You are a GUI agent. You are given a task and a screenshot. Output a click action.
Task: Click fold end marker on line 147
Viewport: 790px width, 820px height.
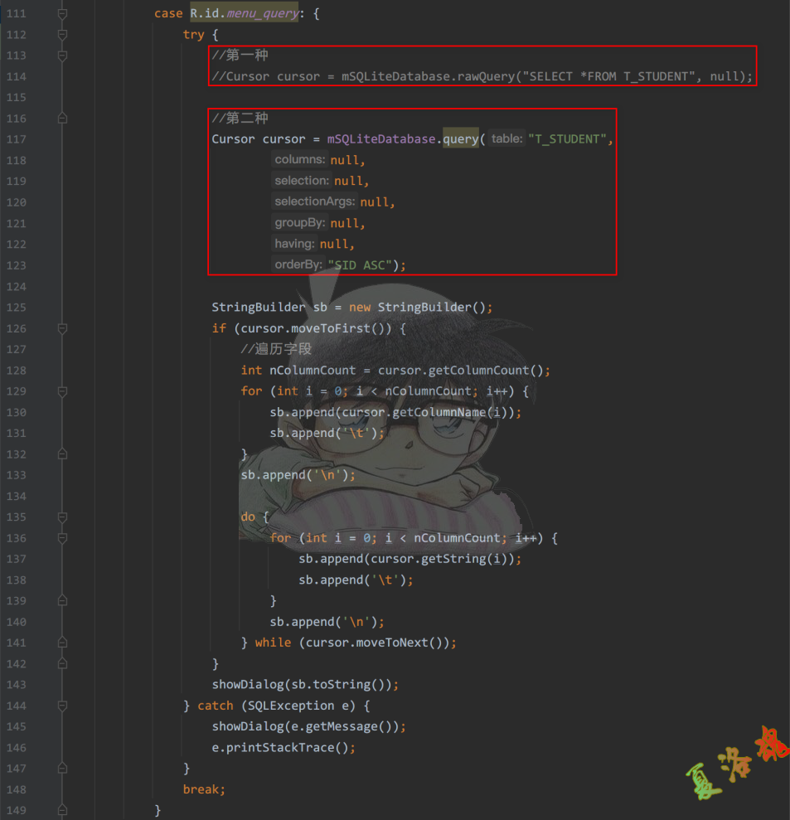[62, 769]
